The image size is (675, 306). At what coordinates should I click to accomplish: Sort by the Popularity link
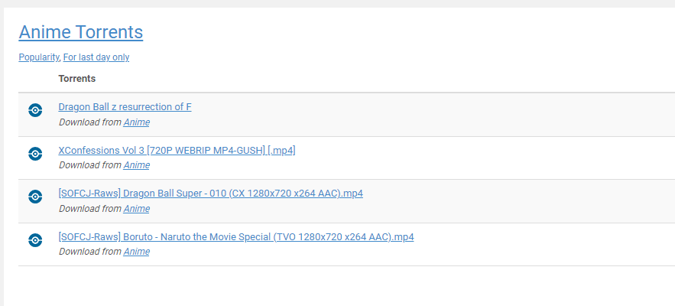pyautogui.click(x=39, y=57)
